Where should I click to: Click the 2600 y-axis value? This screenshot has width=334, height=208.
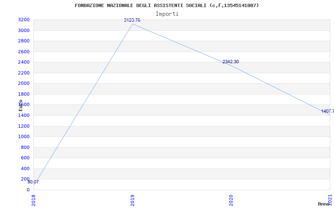pos(24,52)
